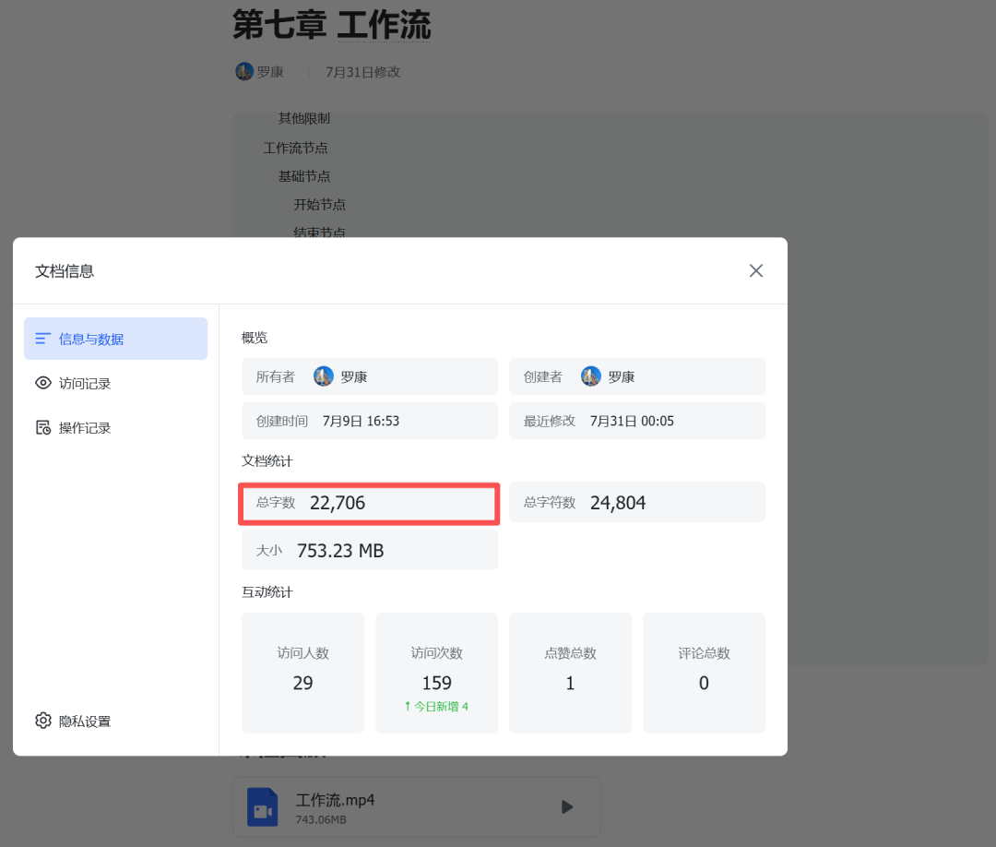Screen dimensions: 996x847
Task: Click the 互动统计 section heading
Action: click(267, 592)
